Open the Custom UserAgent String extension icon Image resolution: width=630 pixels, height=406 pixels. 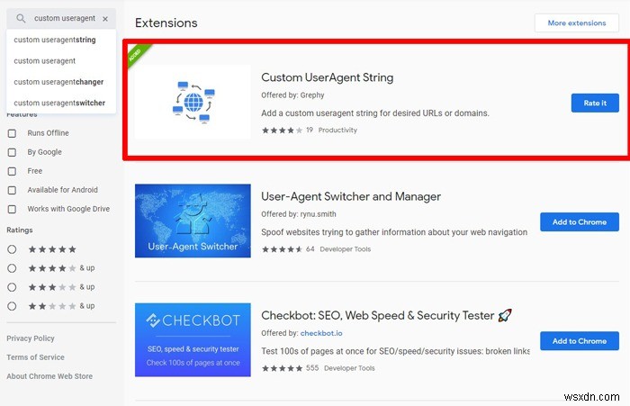193,102
